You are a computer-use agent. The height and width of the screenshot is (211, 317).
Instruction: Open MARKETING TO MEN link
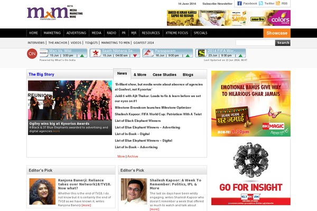pyautogui.click(x=115, y=43)
